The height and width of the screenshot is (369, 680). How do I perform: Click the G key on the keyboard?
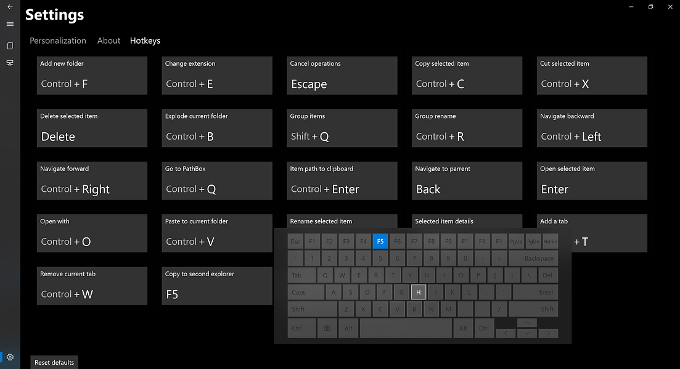(401, 292)
